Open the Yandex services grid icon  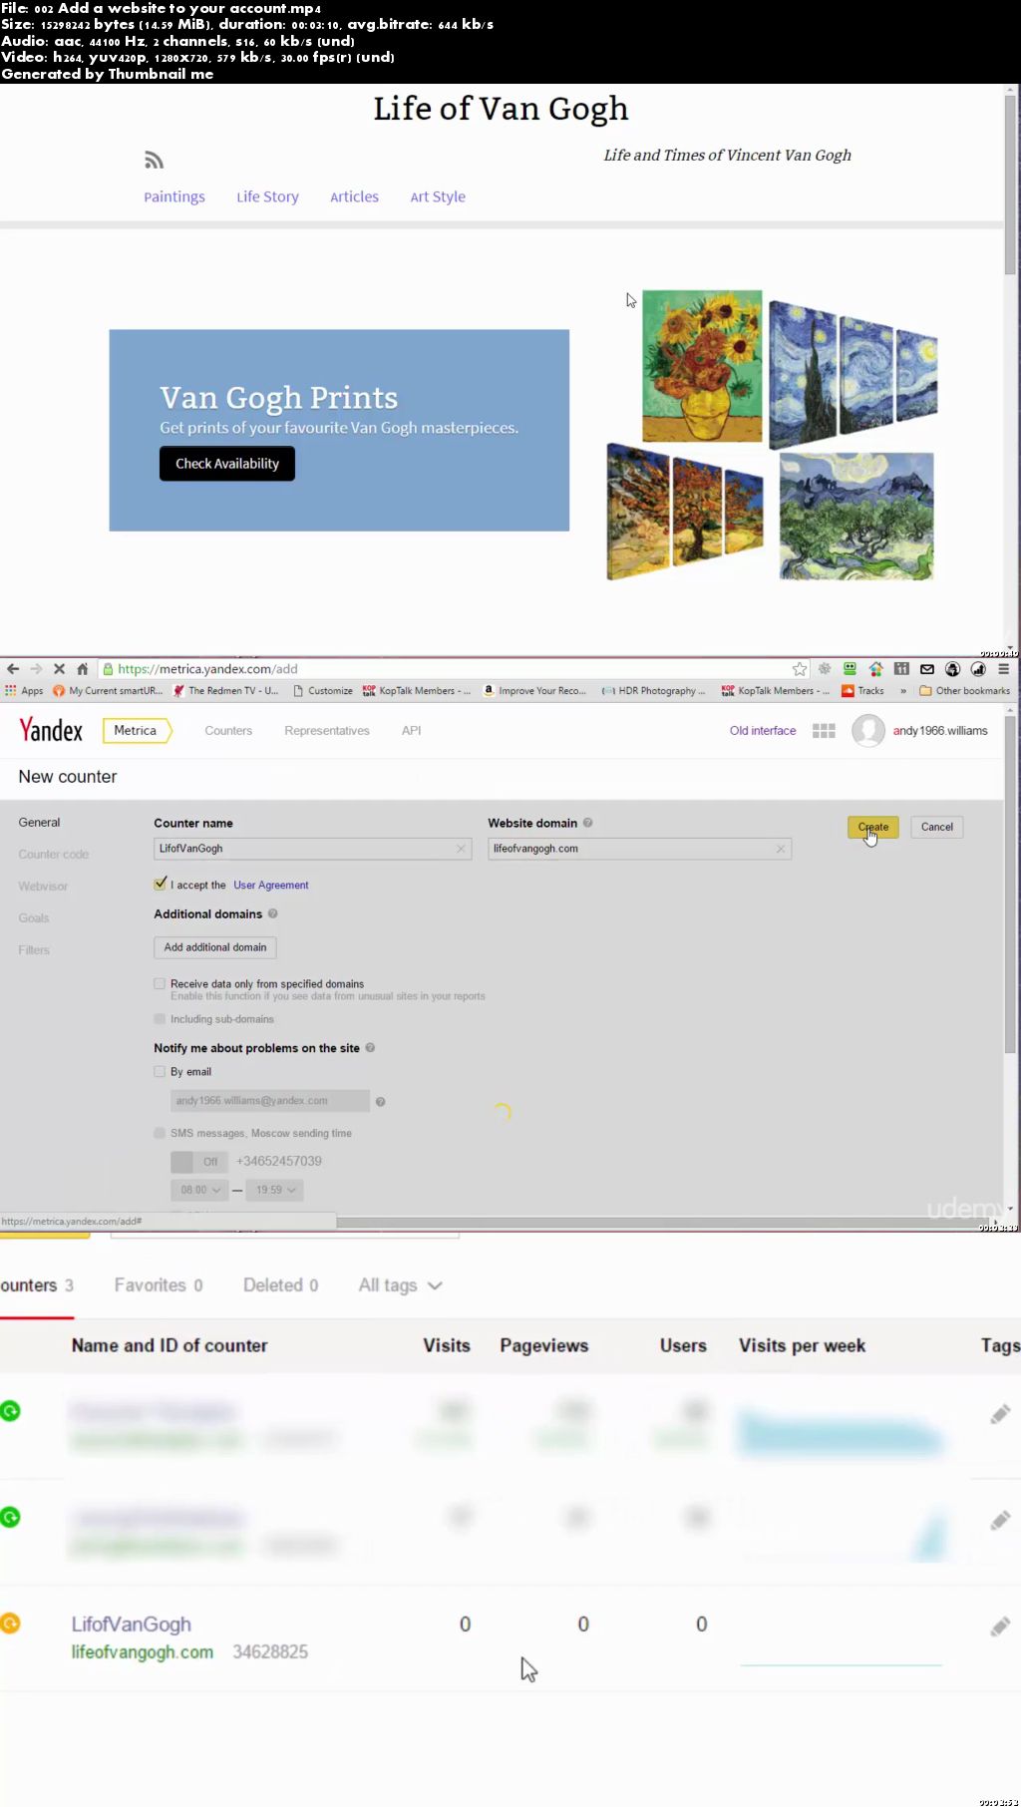tap(824, 731)
